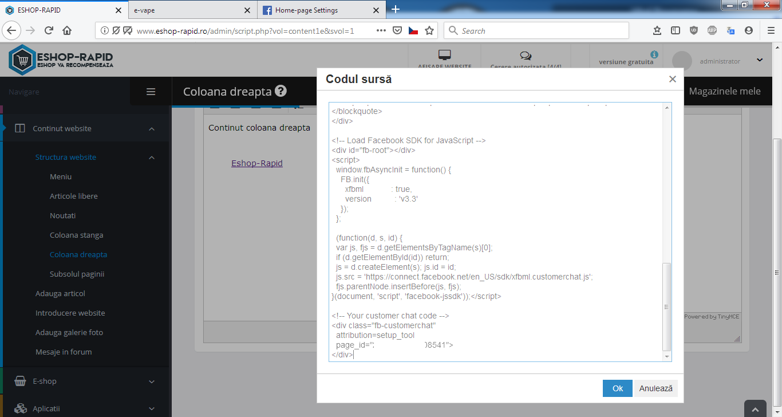Open uBlock Origin extension

tap(694, 31)
